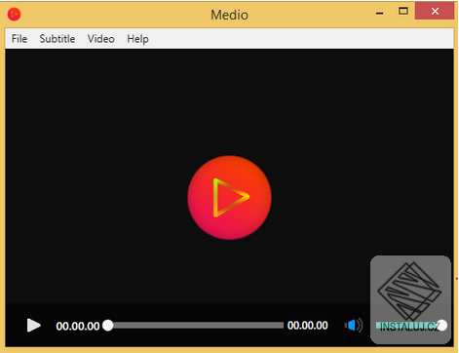
Task: Close the Medio window
Action: tap(435, 12)
